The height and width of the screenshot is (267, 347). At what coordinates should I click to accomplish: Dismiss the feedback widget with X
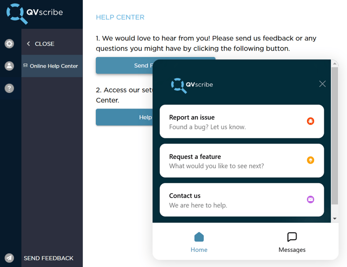click(x=322, y=84)
